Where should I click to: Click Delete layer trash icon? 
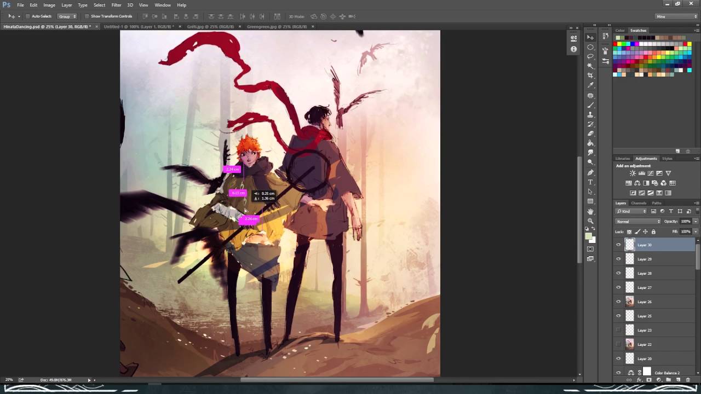point(688,380)
